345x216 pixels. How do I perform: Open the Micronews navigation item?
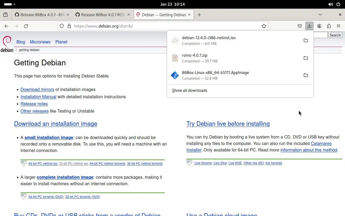pyautogui.click(x=40, y=42)
